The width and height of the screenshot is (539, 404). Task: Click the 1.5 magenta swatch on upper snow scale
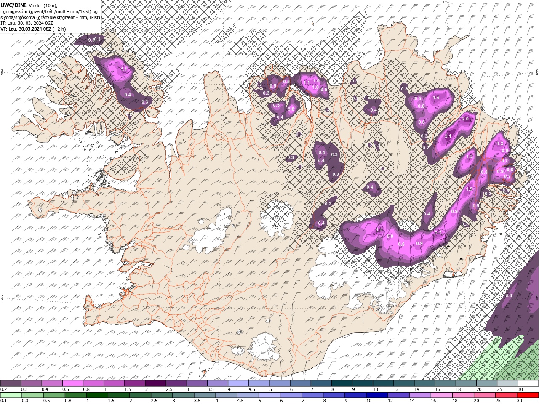(135, 383)
